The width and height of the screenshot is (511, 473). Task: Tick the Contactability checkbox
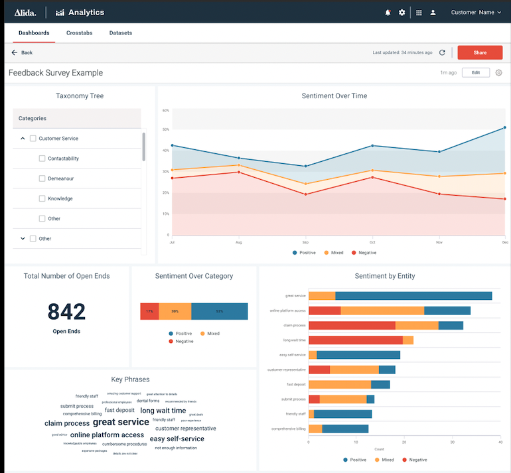[42, 159]
